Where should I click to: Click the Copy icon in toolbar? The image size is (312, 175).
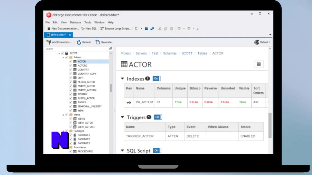pos(165,29)
